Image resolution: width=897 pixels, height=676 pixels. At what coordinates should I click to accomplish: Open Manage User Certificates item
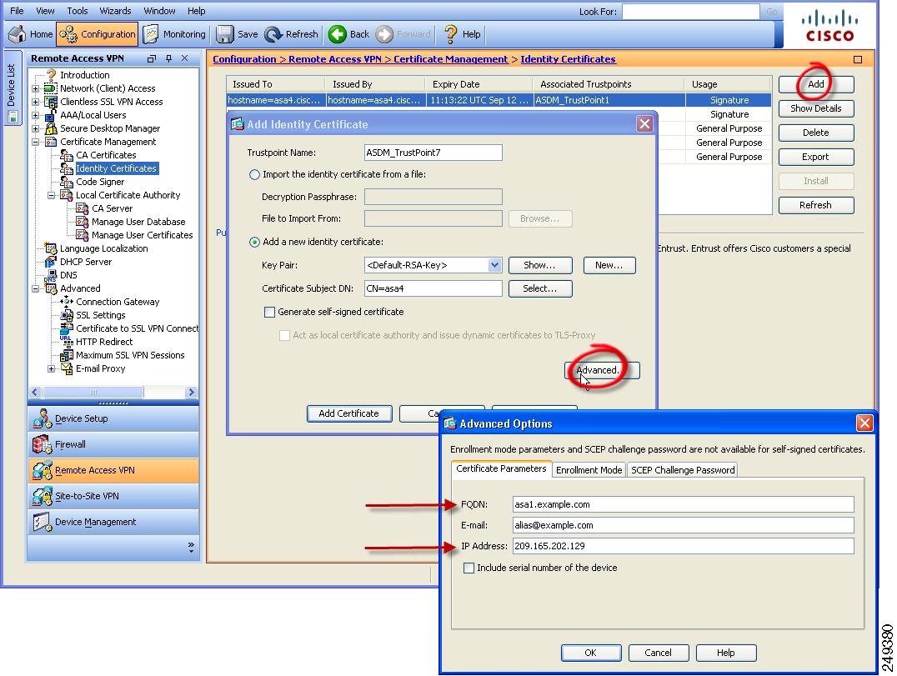[142, 235]
